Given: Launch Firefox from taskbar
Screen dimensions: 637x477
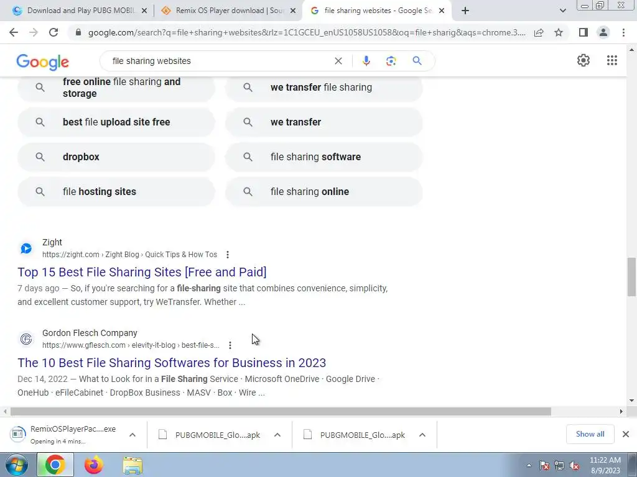Looking at the screenshot, I should [94, 465].
